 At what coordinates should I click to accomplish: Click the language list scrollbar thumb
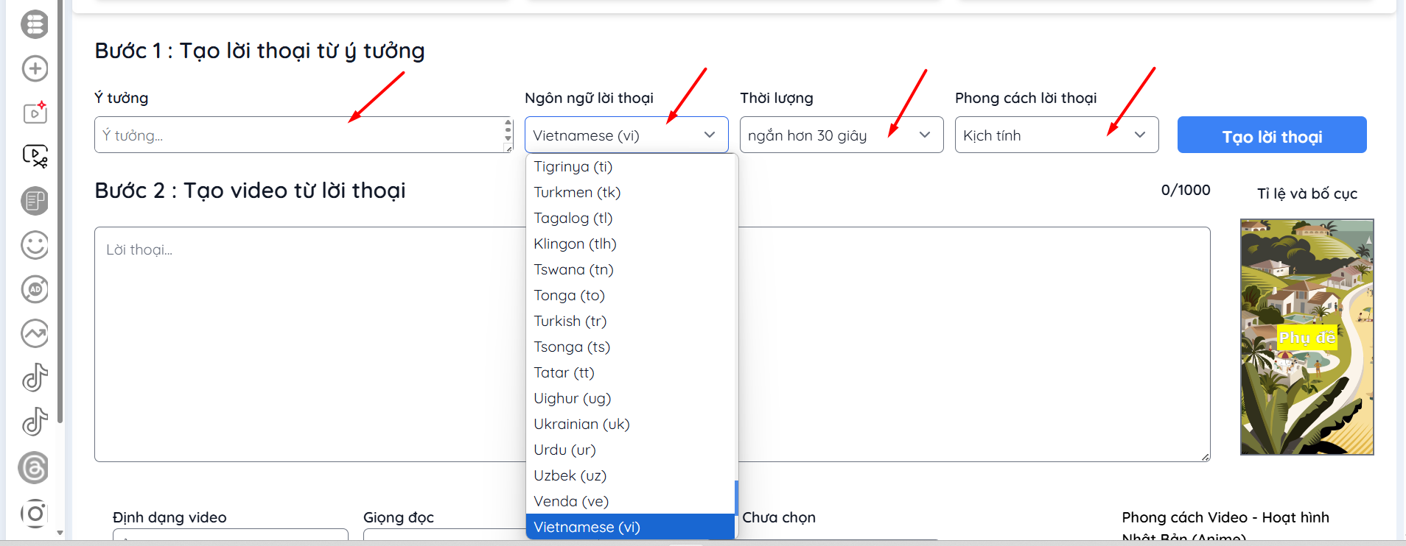click(736, 497)
